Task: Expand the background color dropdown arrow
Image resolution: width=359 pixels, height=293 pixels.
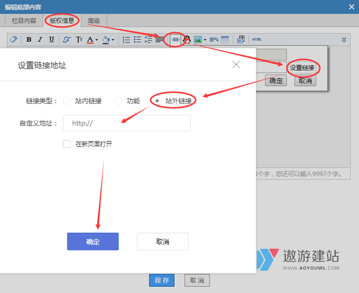Action: click(x=113, y=40)
